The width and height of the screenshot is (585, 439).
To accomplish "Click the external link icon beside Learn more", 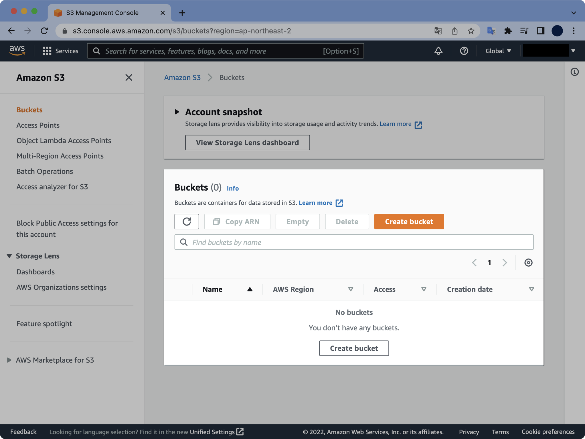I will tap(419, 124).
